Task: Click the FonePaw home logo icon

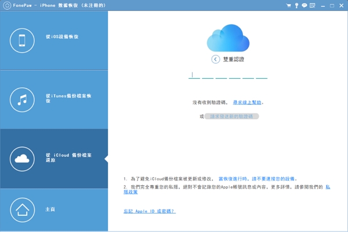Action: click(x=7, y=6)
